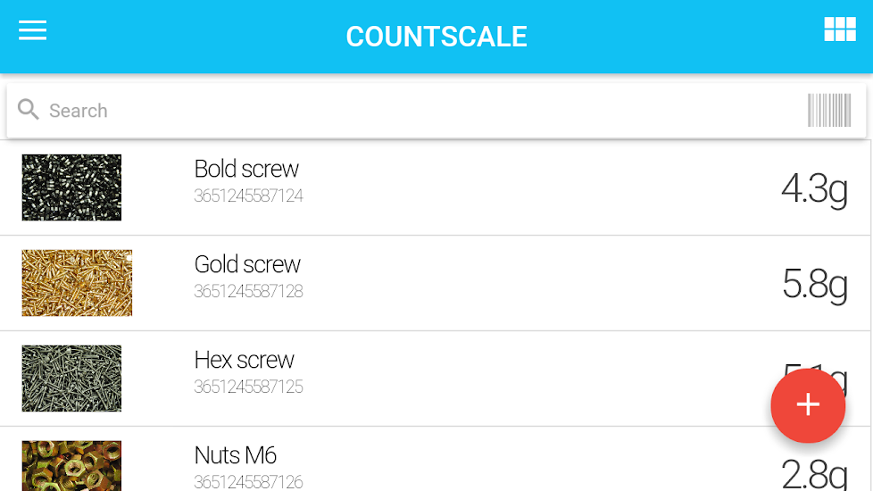Open the Bold screw thumbnail image
873x491 pixels.
pos(71,187)
